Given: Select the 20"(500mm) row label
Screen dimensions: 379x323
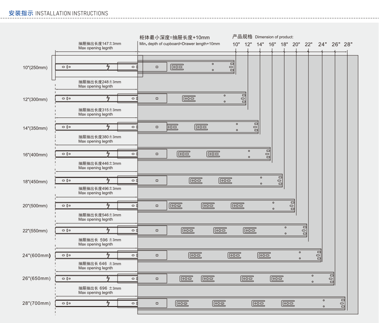Looking at the screenshot, I should (35, 206).
